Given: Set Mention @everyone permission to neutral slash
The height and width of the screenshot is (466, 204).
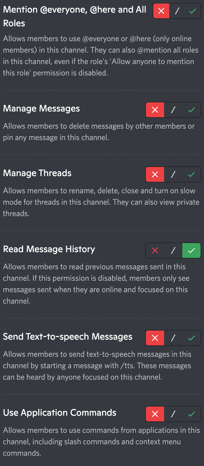Looking at the screenshot, I should coord(177,11).
